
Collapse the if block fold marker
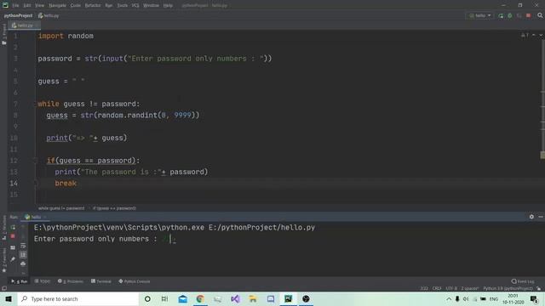(x=35, y=161)
